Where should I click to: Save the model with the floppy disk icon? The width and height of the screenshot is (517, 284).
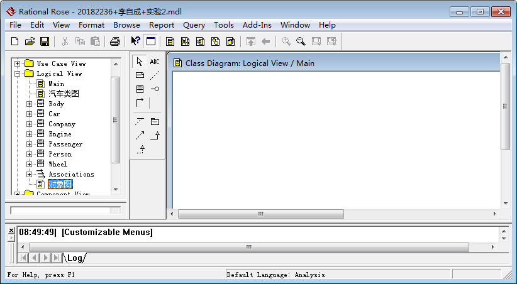(45, 41)
